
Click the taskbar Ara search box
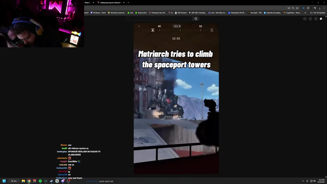tap(14, 181)
